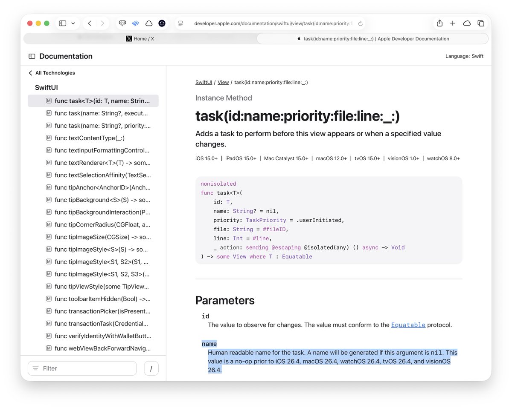The height and width of the screenshot is (408, 512).
Task: Open func tipImageSize(CGSize) row
Action: 93,237
